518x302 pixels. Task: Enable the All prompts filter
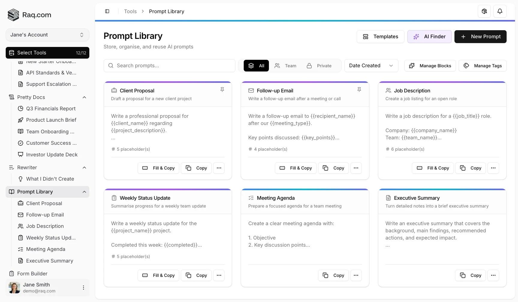pos(256,65)
